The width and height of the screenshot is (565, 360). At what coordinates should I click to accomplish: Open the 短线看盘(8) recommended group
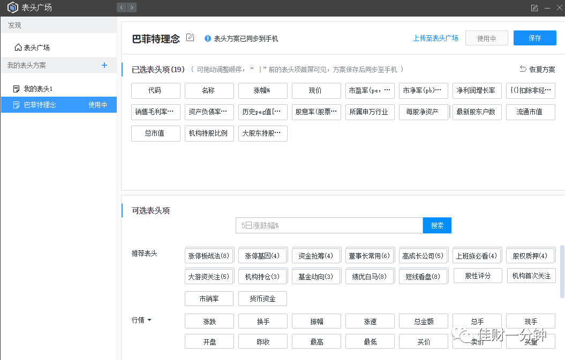(424, 276)
